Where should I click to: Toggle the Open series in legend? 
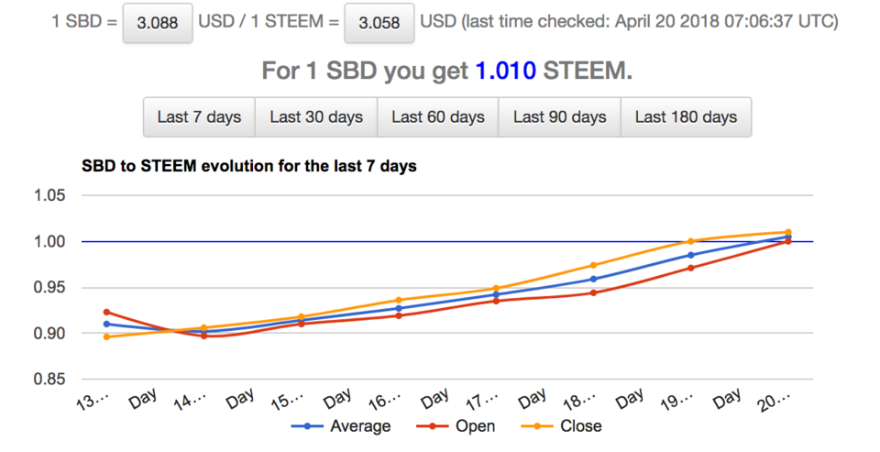click(474, 426)
